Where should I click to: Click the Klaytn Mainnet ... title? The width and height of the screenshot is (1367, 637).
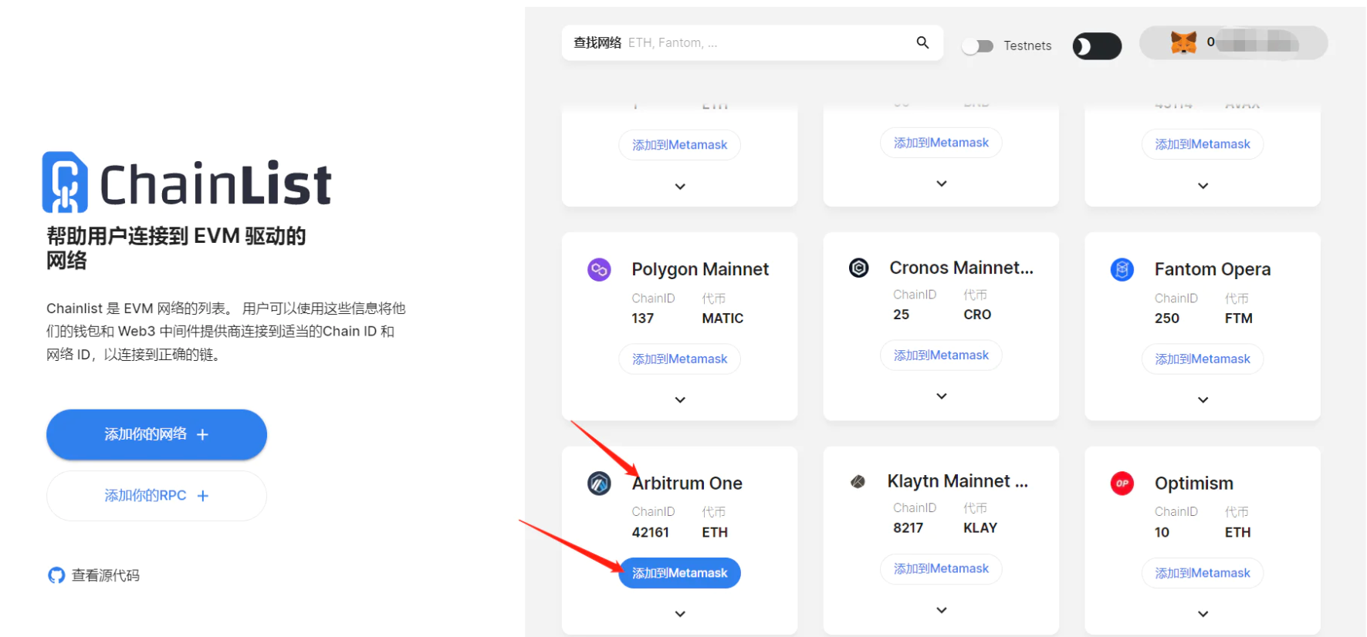(958, 481)
